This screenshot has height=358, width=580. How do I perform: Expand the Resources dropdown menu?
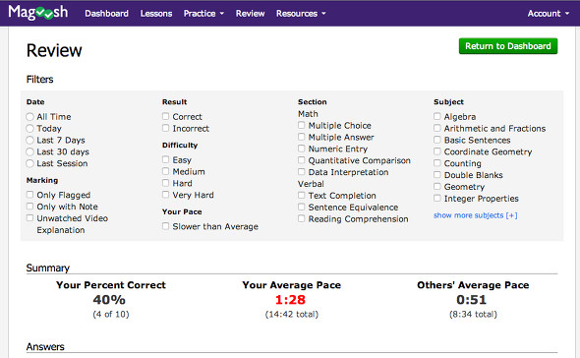(301, 14)
